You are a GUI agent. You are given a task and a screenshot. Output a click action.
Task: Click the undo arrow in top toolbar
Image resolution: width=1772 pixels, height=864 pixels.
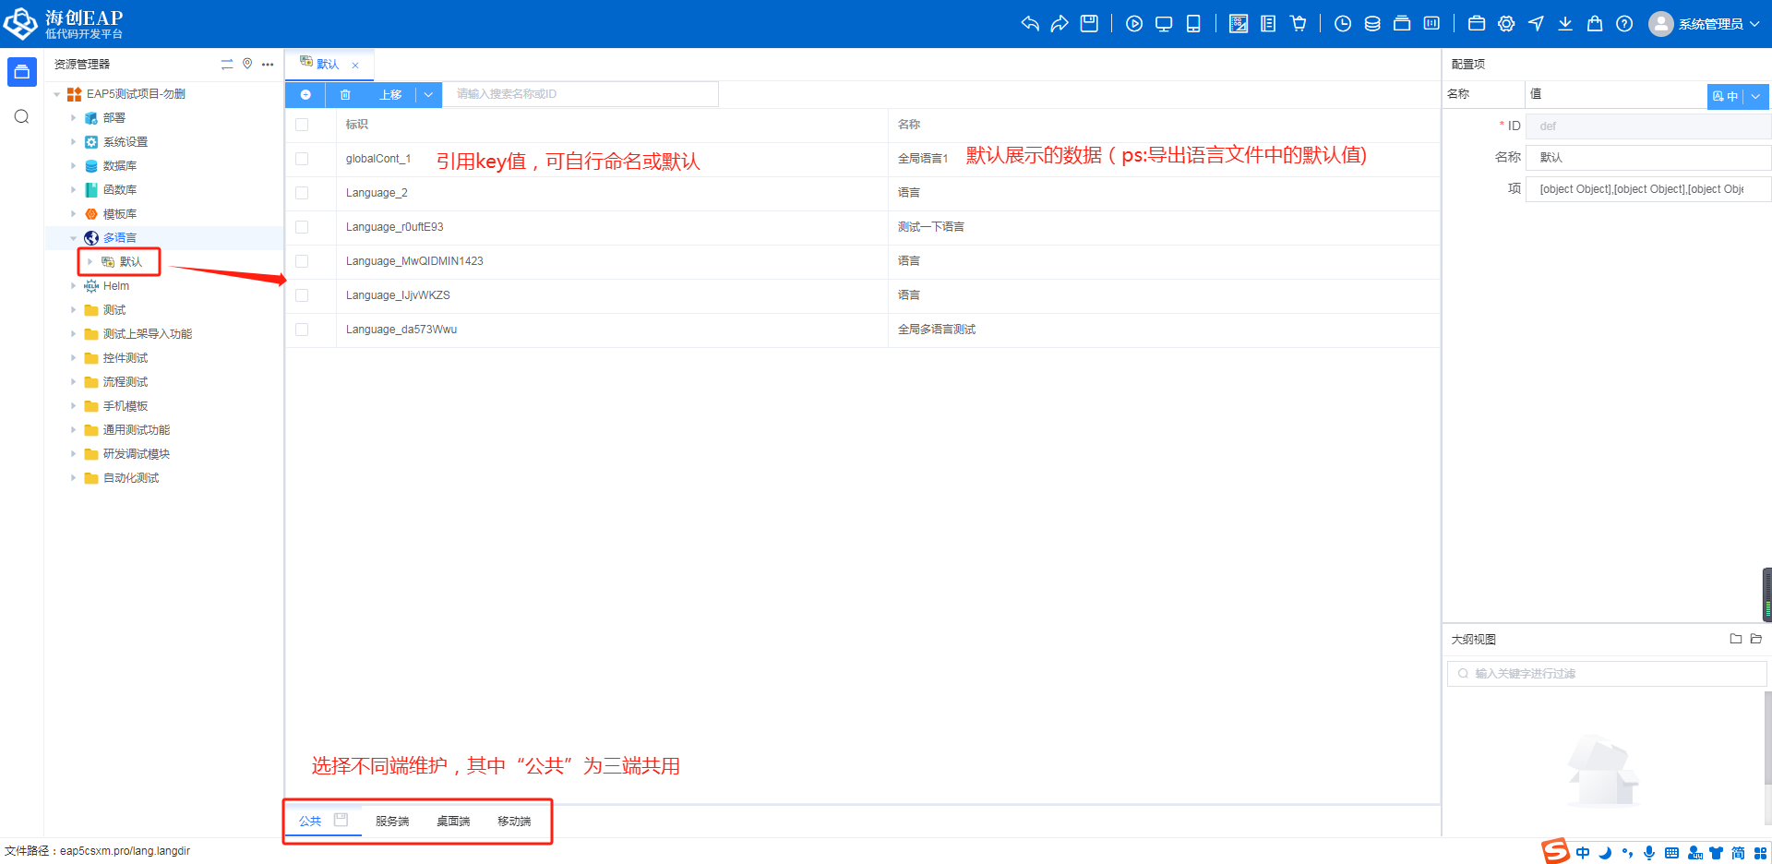click(1030, 24)
